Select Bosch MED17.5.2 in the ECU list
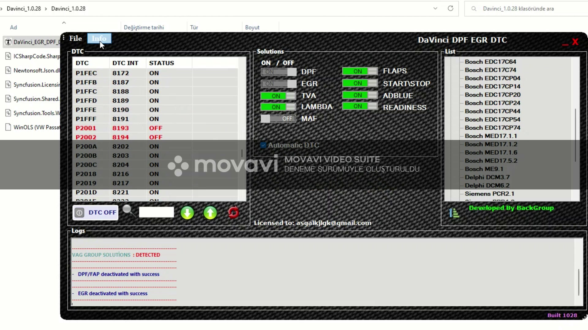Image resolution: width=588 pixels, height=330 pixels. click(491, 160)
